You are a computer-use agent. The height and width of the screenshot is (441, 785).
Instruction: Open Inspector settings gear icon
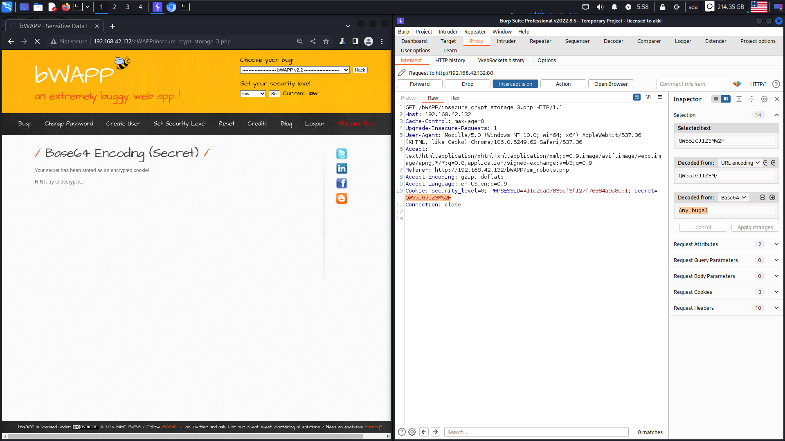click(x=764, y=99)
